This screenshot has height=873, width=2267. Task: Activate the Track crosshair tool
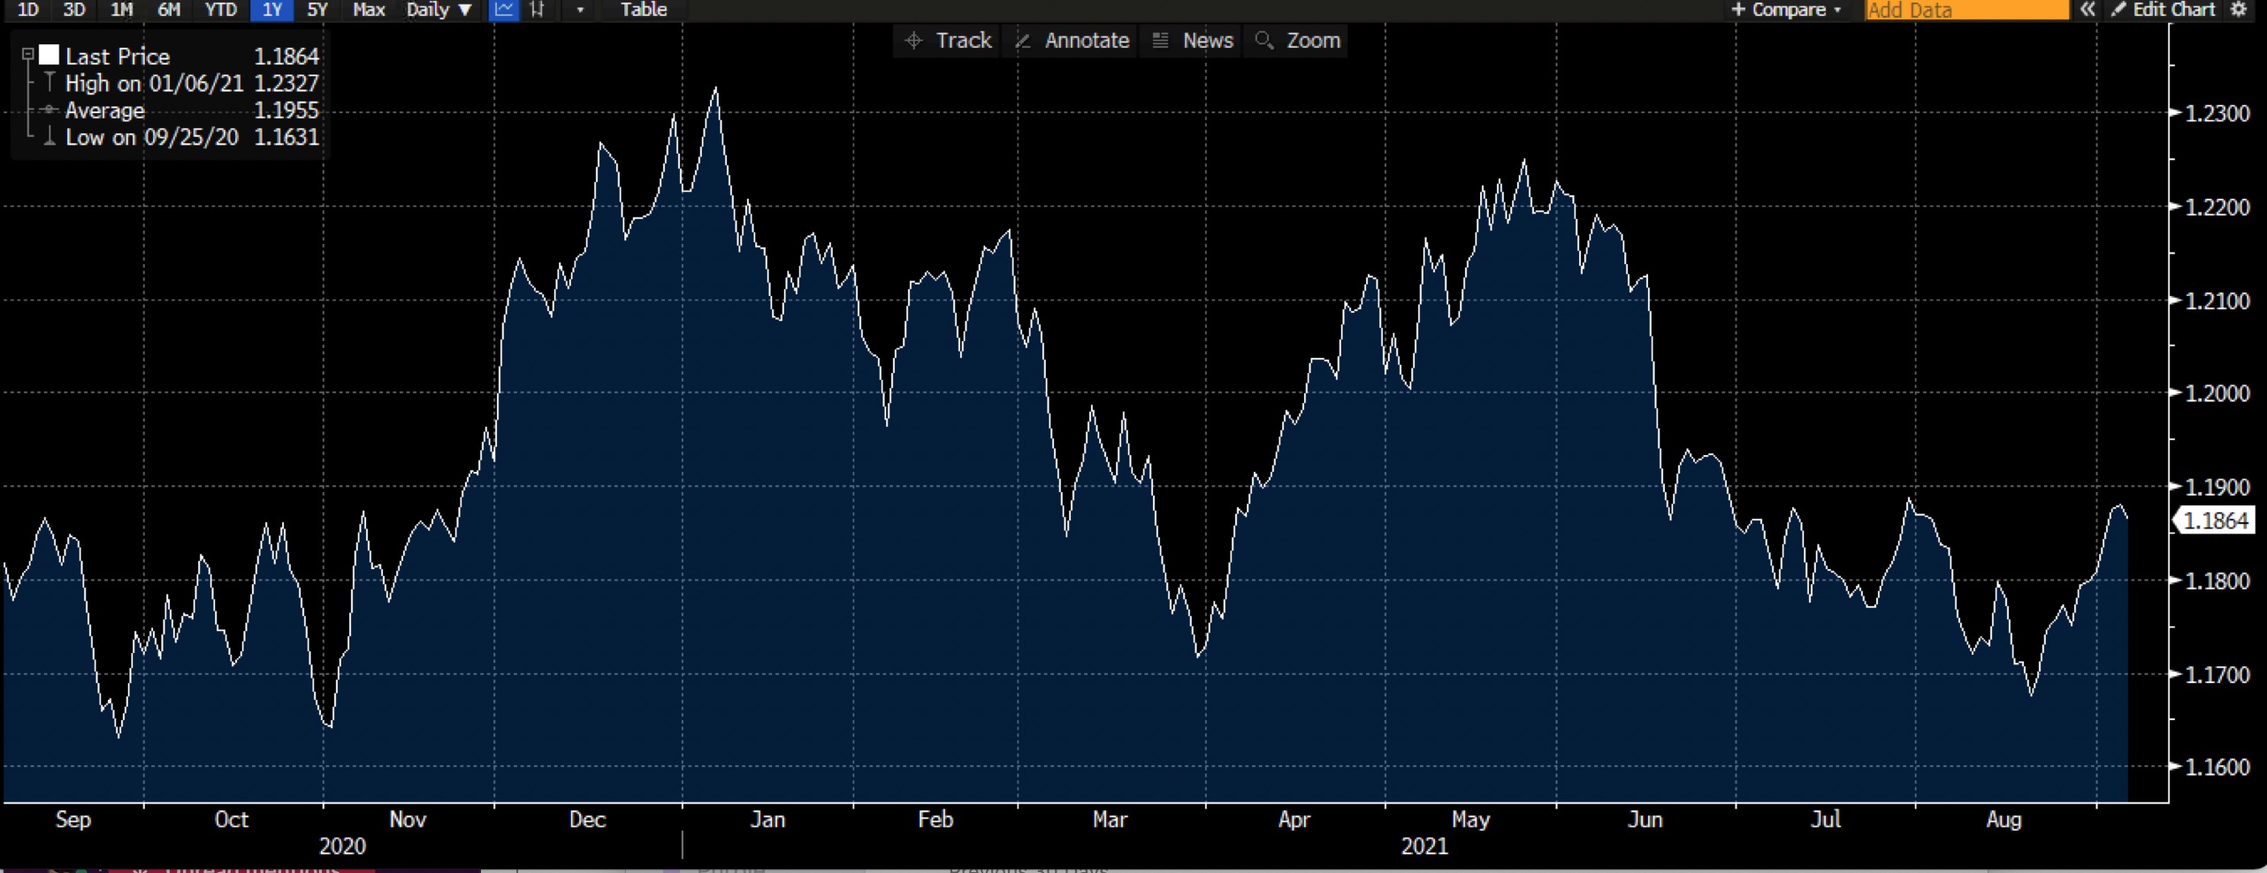[946, 41]
